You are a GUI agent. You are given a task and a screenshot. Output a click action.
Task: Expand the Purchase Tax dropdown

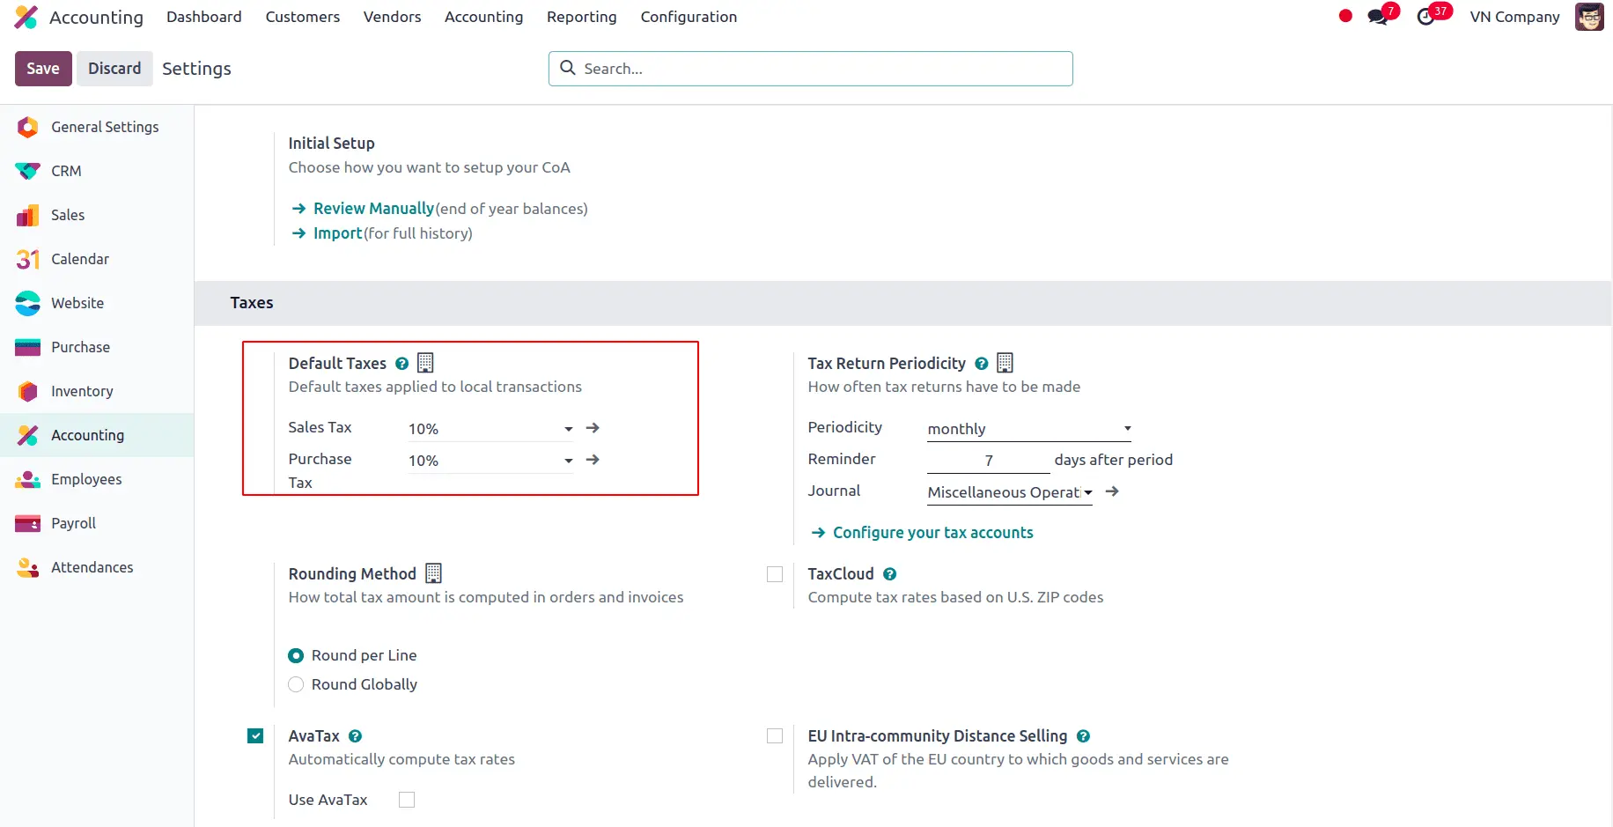coord(568,461)
